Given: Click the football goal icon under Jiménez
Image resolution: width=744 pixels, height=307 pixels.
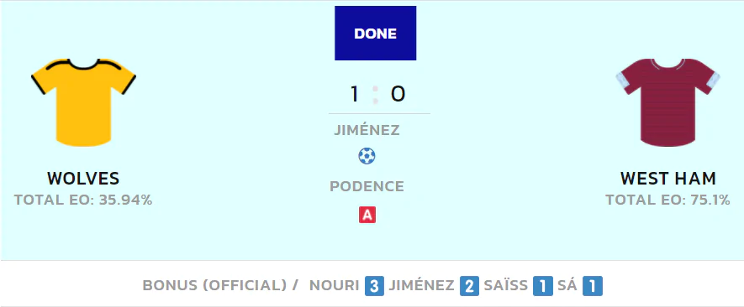Looking at the screenshot, I should [x=367, y=156].
